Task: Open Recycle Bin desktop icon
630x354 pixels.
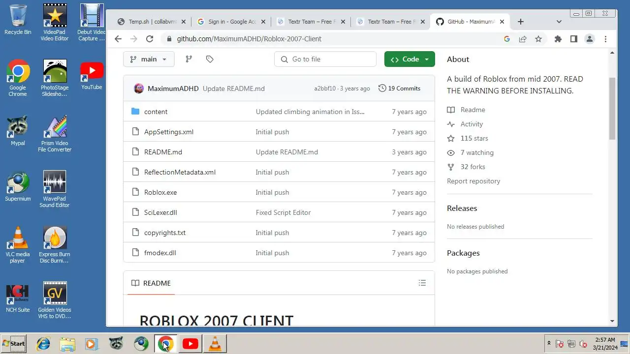Action: (x=18, y=20)
